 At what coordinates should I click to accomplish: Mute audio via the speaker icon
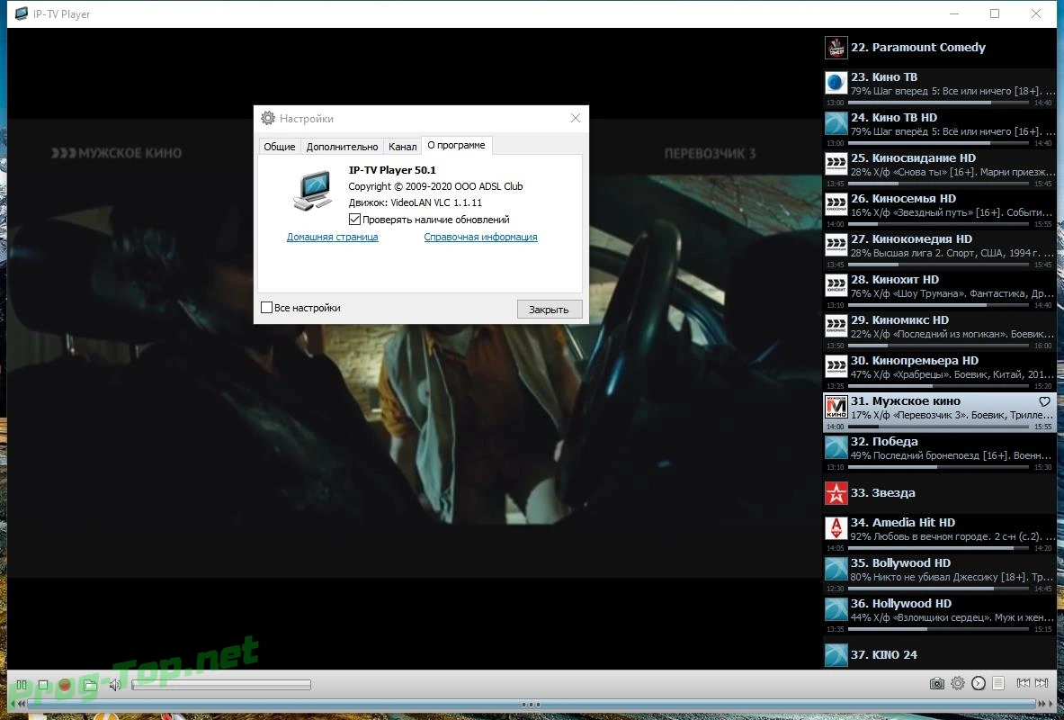pos(115,685)
